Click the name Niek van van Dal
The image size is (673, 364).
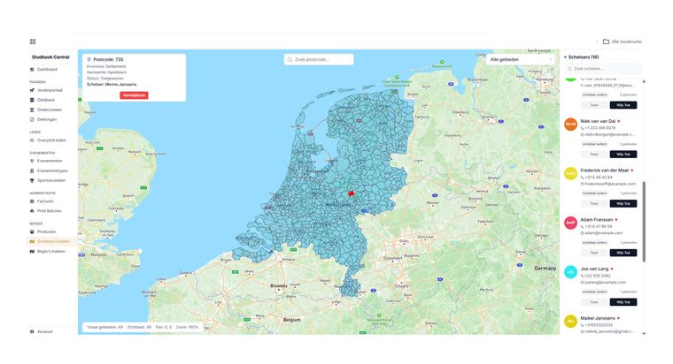point(598,121)
